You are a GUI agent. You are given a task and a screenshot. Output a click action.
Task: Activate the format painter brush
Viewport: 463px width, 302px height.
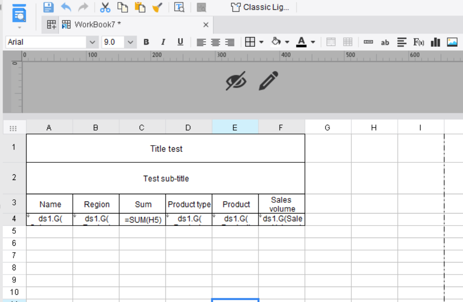pyautogui.click(x=157, y=7)
